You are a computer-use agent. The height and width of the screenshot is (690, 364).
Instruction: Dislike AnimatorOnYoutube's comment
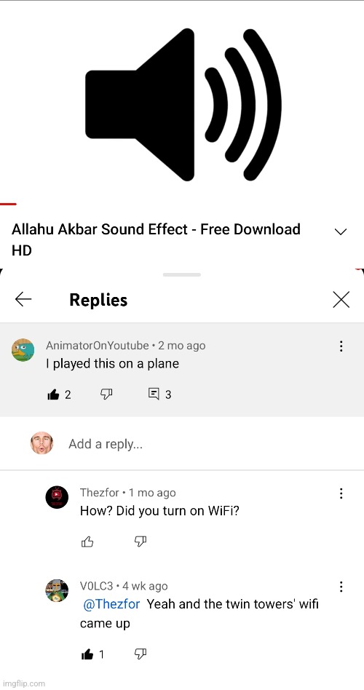point(106,394)
